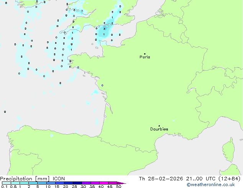The width and height of the screenshot is (243, 188).
Task: Select the 45–50 mm legend color swatch
Action: 113,183
